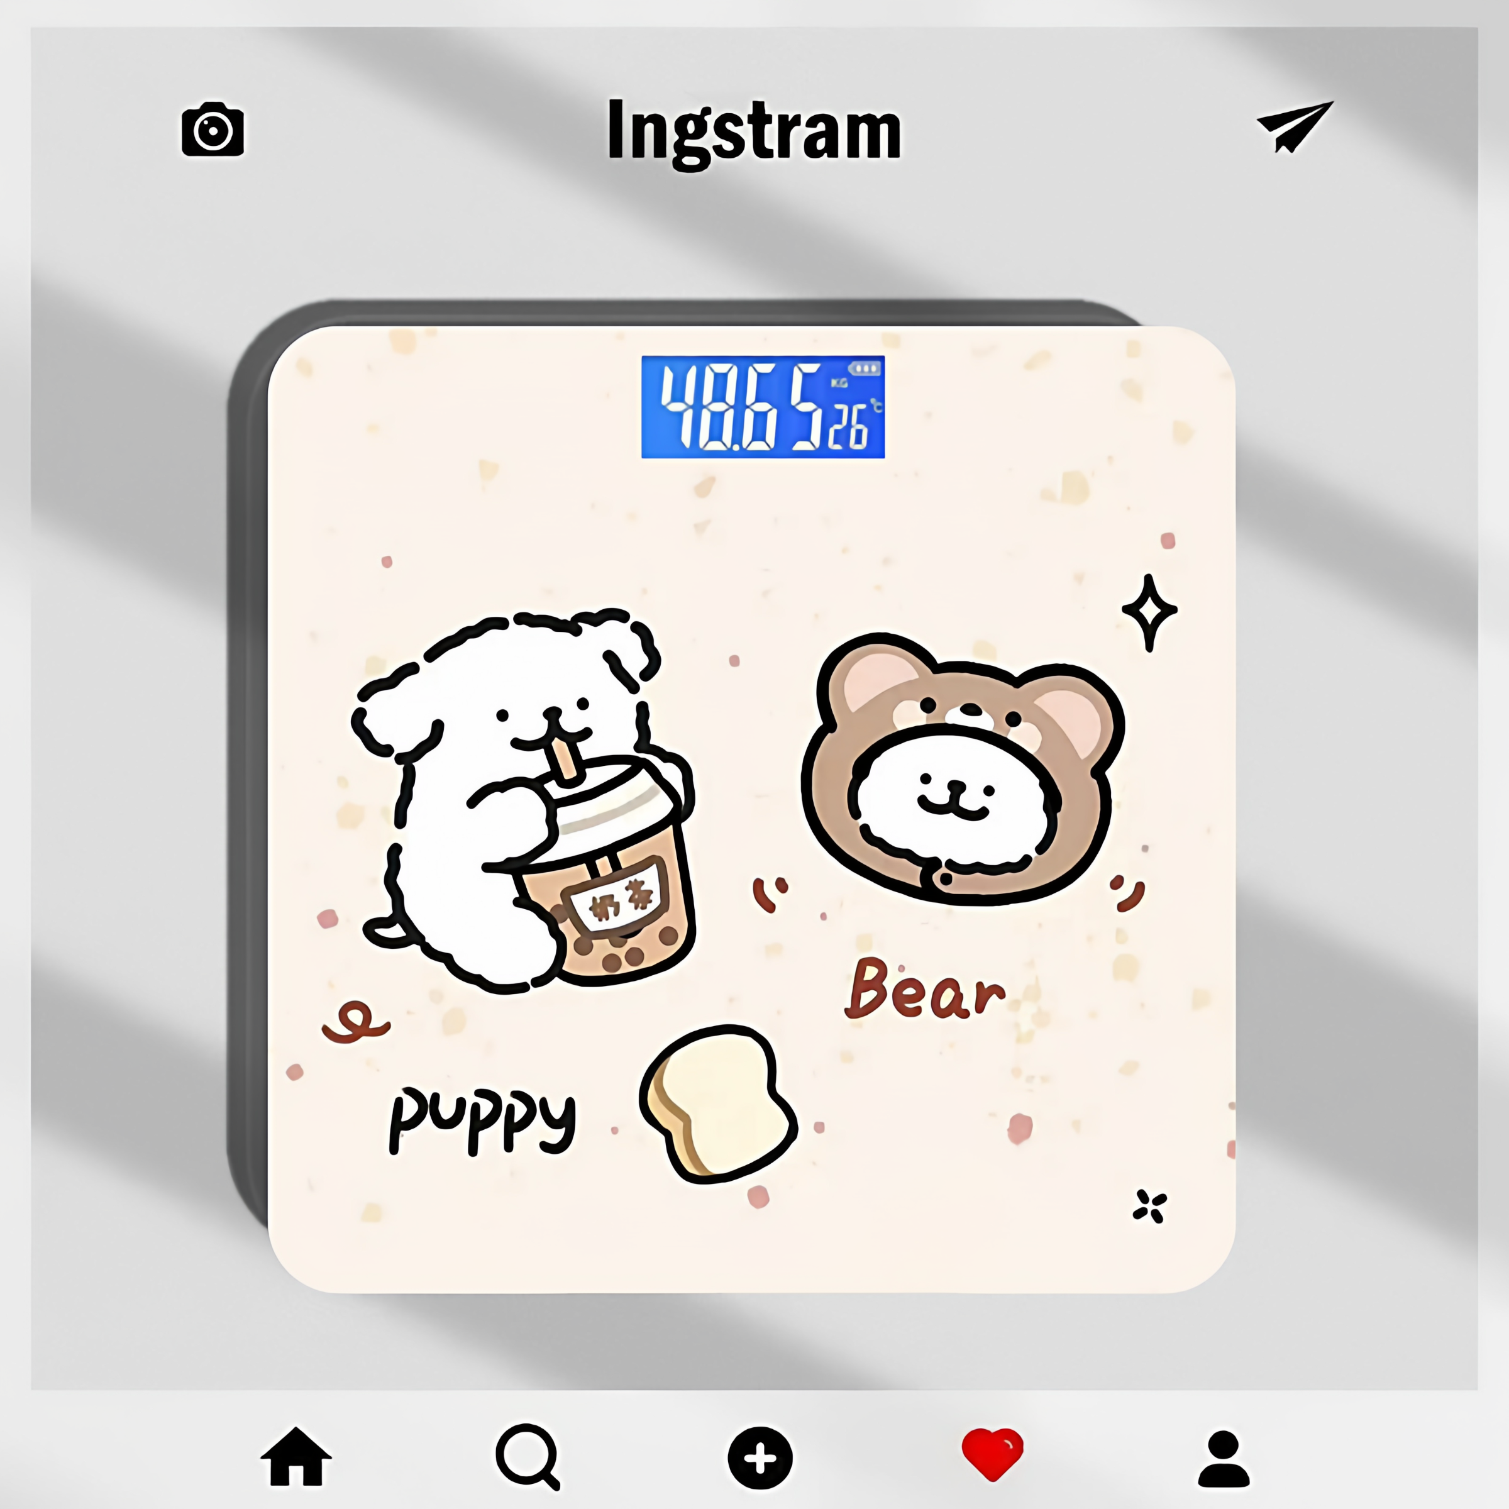Click the 26 temperature reading on display
This screenshot has height=1509, width=1509.
pyautogui.click(x=848, y=429)
